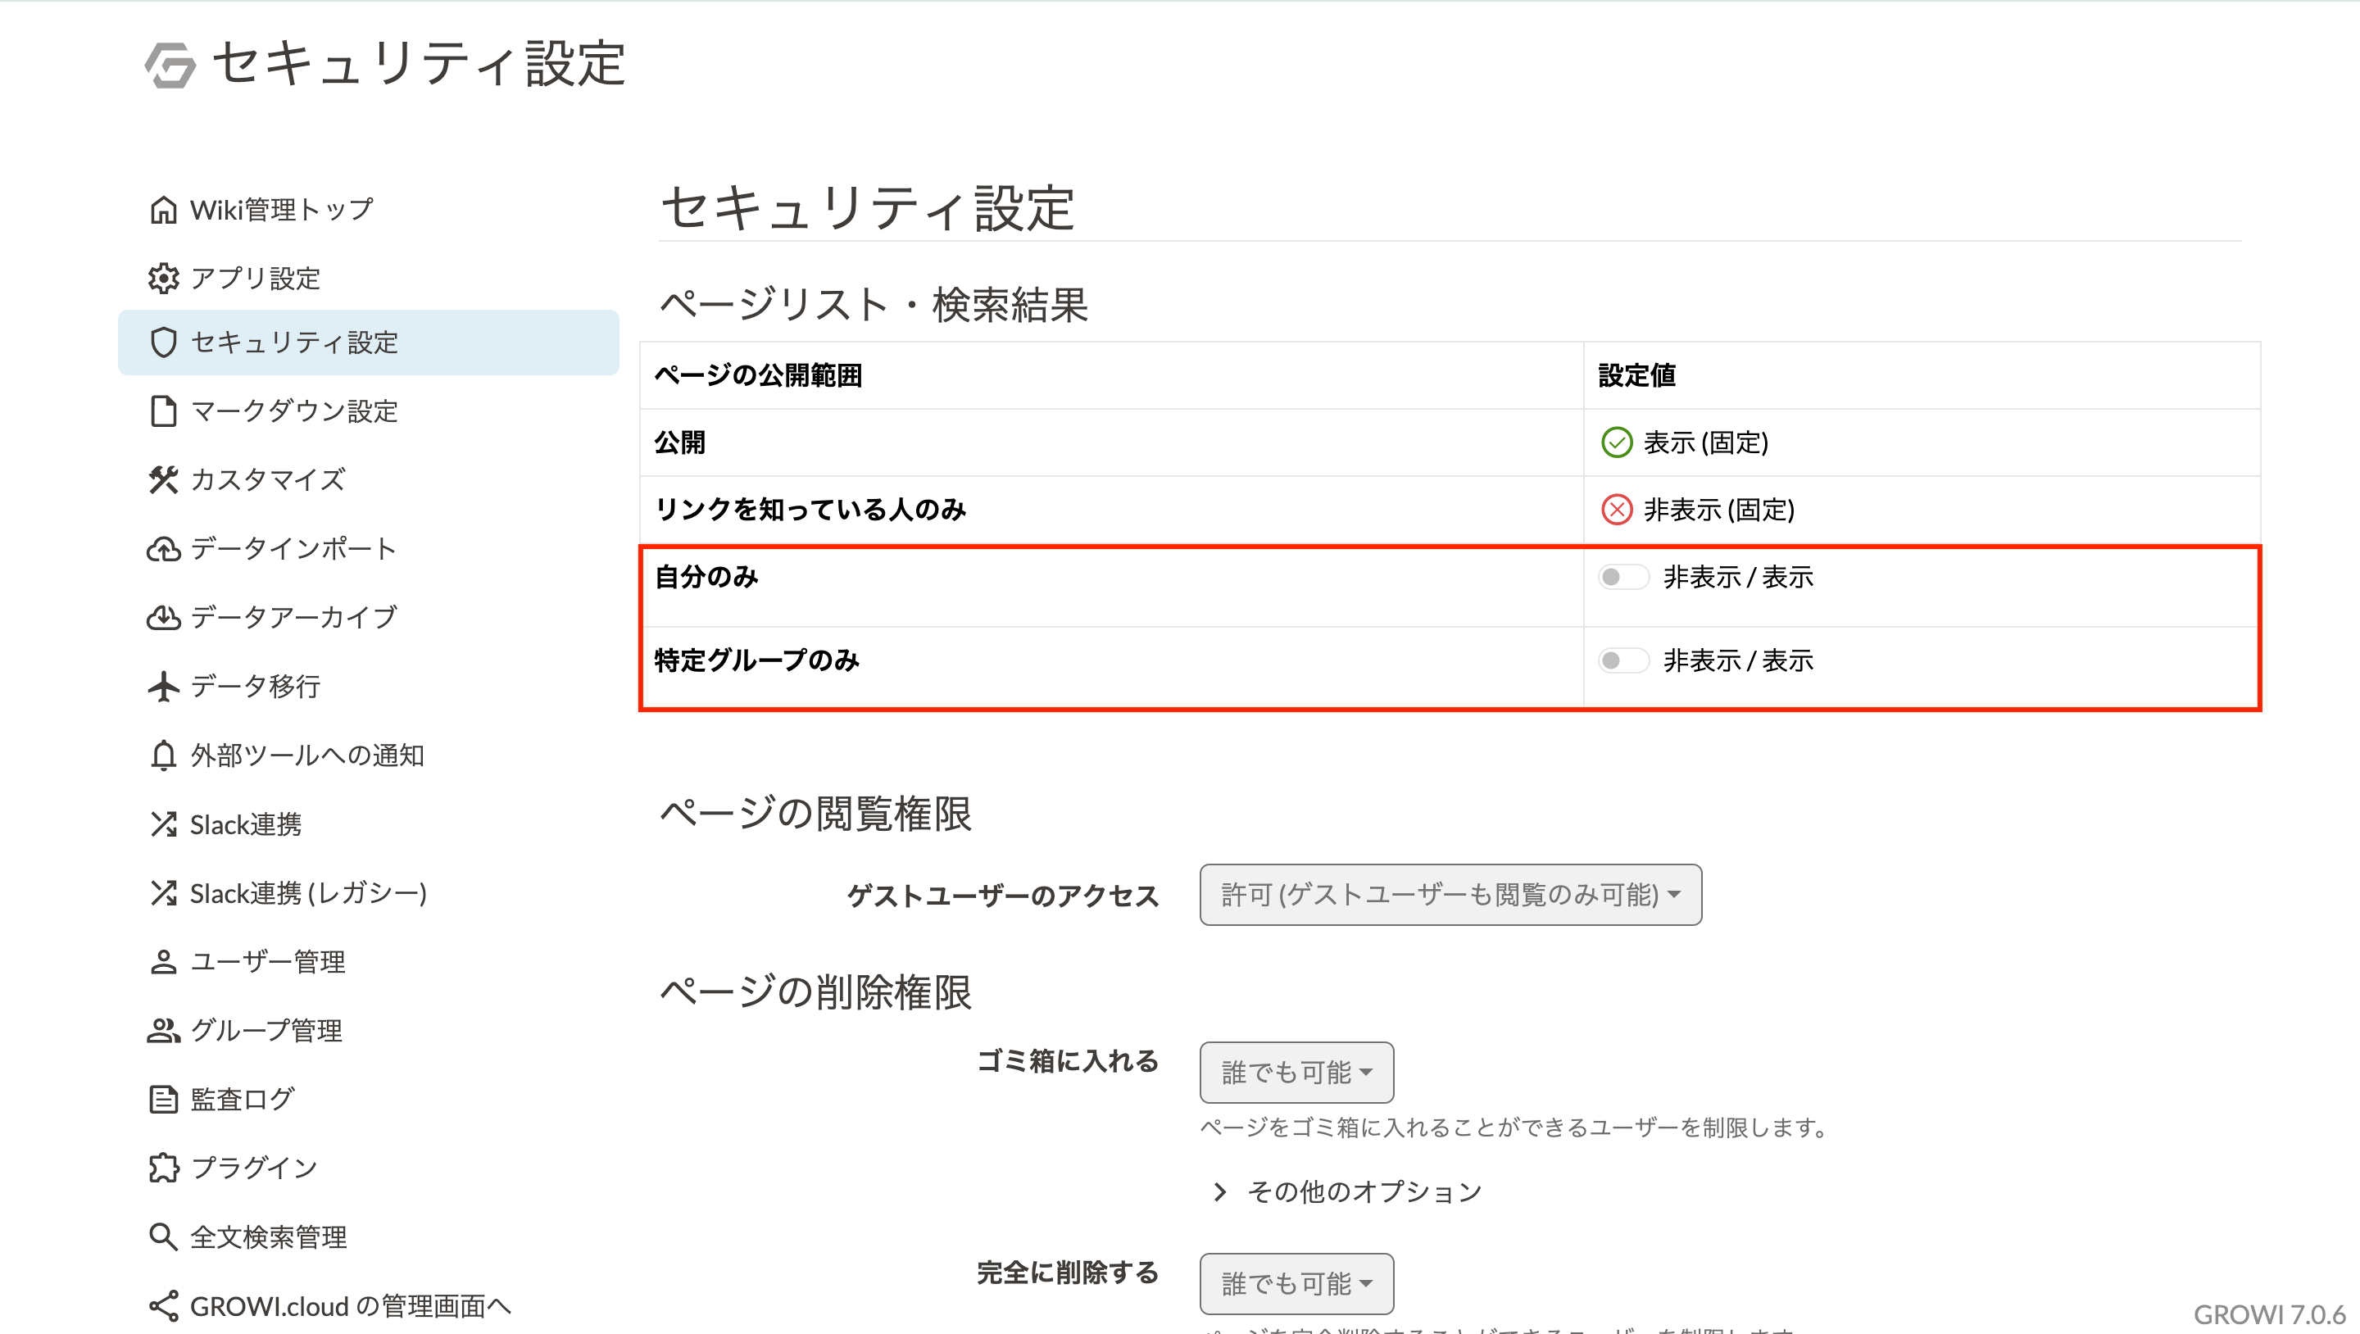
Task: Switch to ユーザー管理 section
Action: click(267, 962)
